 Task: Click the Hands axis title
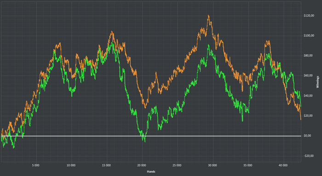point(151,172)
